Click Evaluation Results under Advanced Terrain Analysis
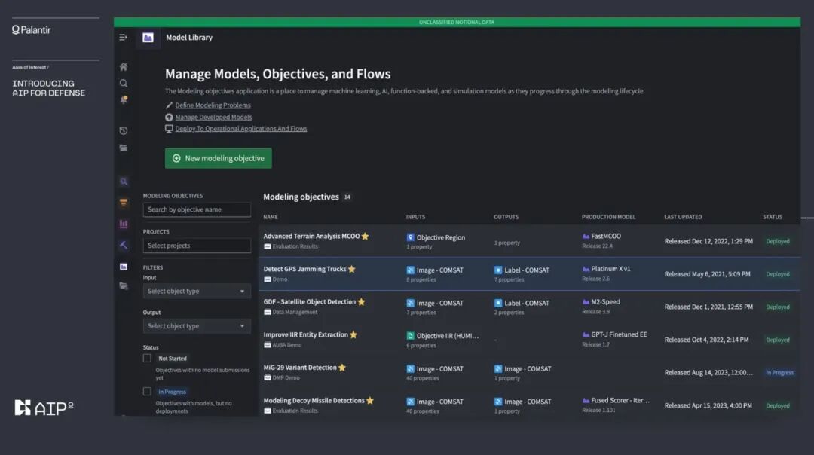Screen dimensions: 814x455 pyautogui.click(x=295, y=246)
